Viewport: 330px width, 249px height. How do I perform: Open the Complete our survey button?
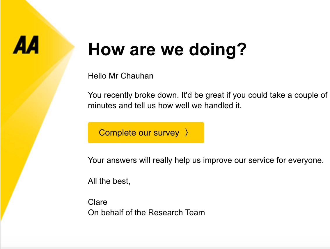tap(146, 133)
